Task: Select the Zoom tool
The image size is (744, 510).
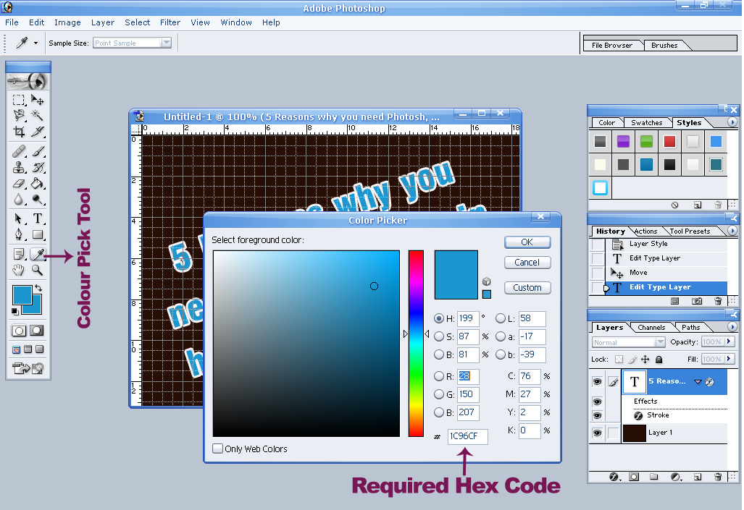Action: [x=38, y=271]
